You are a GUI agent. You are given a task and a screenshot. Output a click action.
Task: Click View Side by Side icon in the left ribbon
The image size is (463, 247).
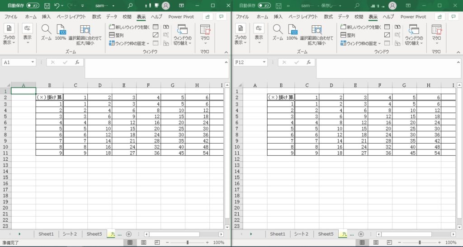pyautogui.click(x=166, y=27)
